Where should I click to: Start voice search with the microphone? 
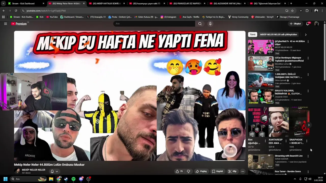(x=210, y=24)
